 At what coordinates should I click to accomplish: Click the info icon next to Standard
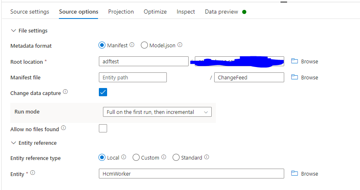pyautogui.click(x=206, y=157)
